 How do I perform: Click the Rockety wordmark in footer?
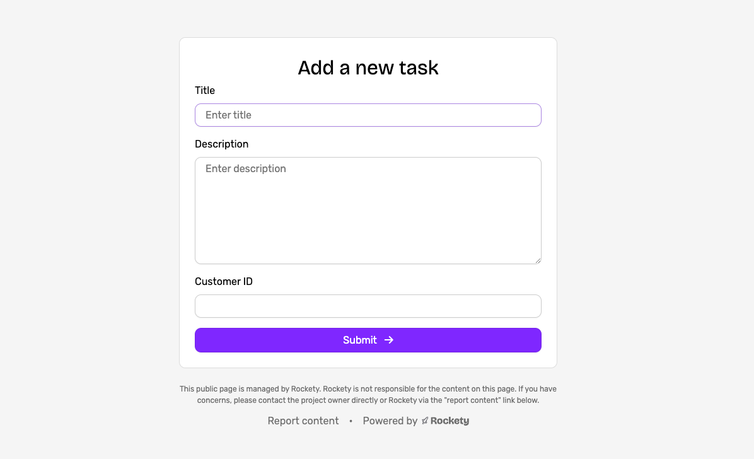449,421
